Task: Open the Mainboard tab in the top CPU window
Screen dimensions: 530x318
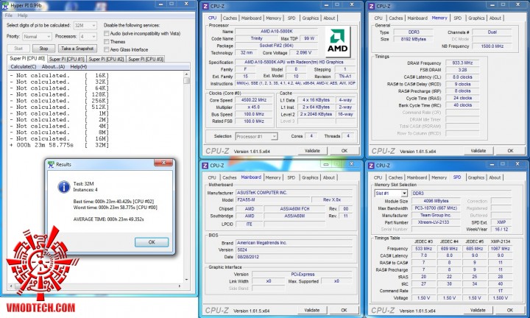Action: pos(251,18)
